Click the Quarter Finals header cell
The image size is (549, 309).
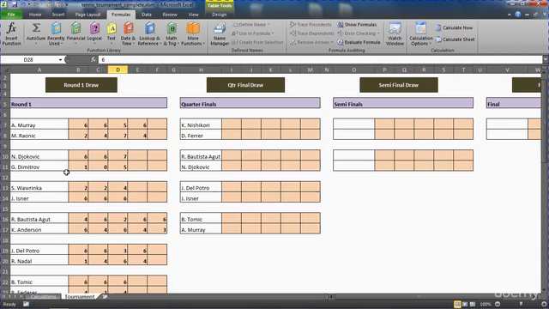tap(250, 104)
